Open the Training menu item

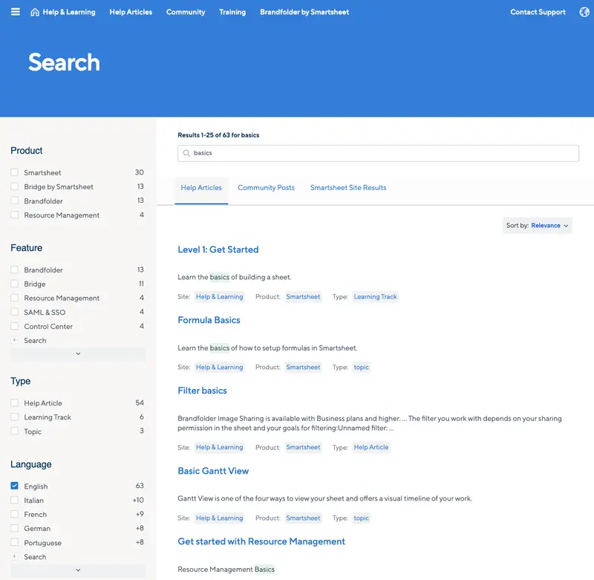232,11
